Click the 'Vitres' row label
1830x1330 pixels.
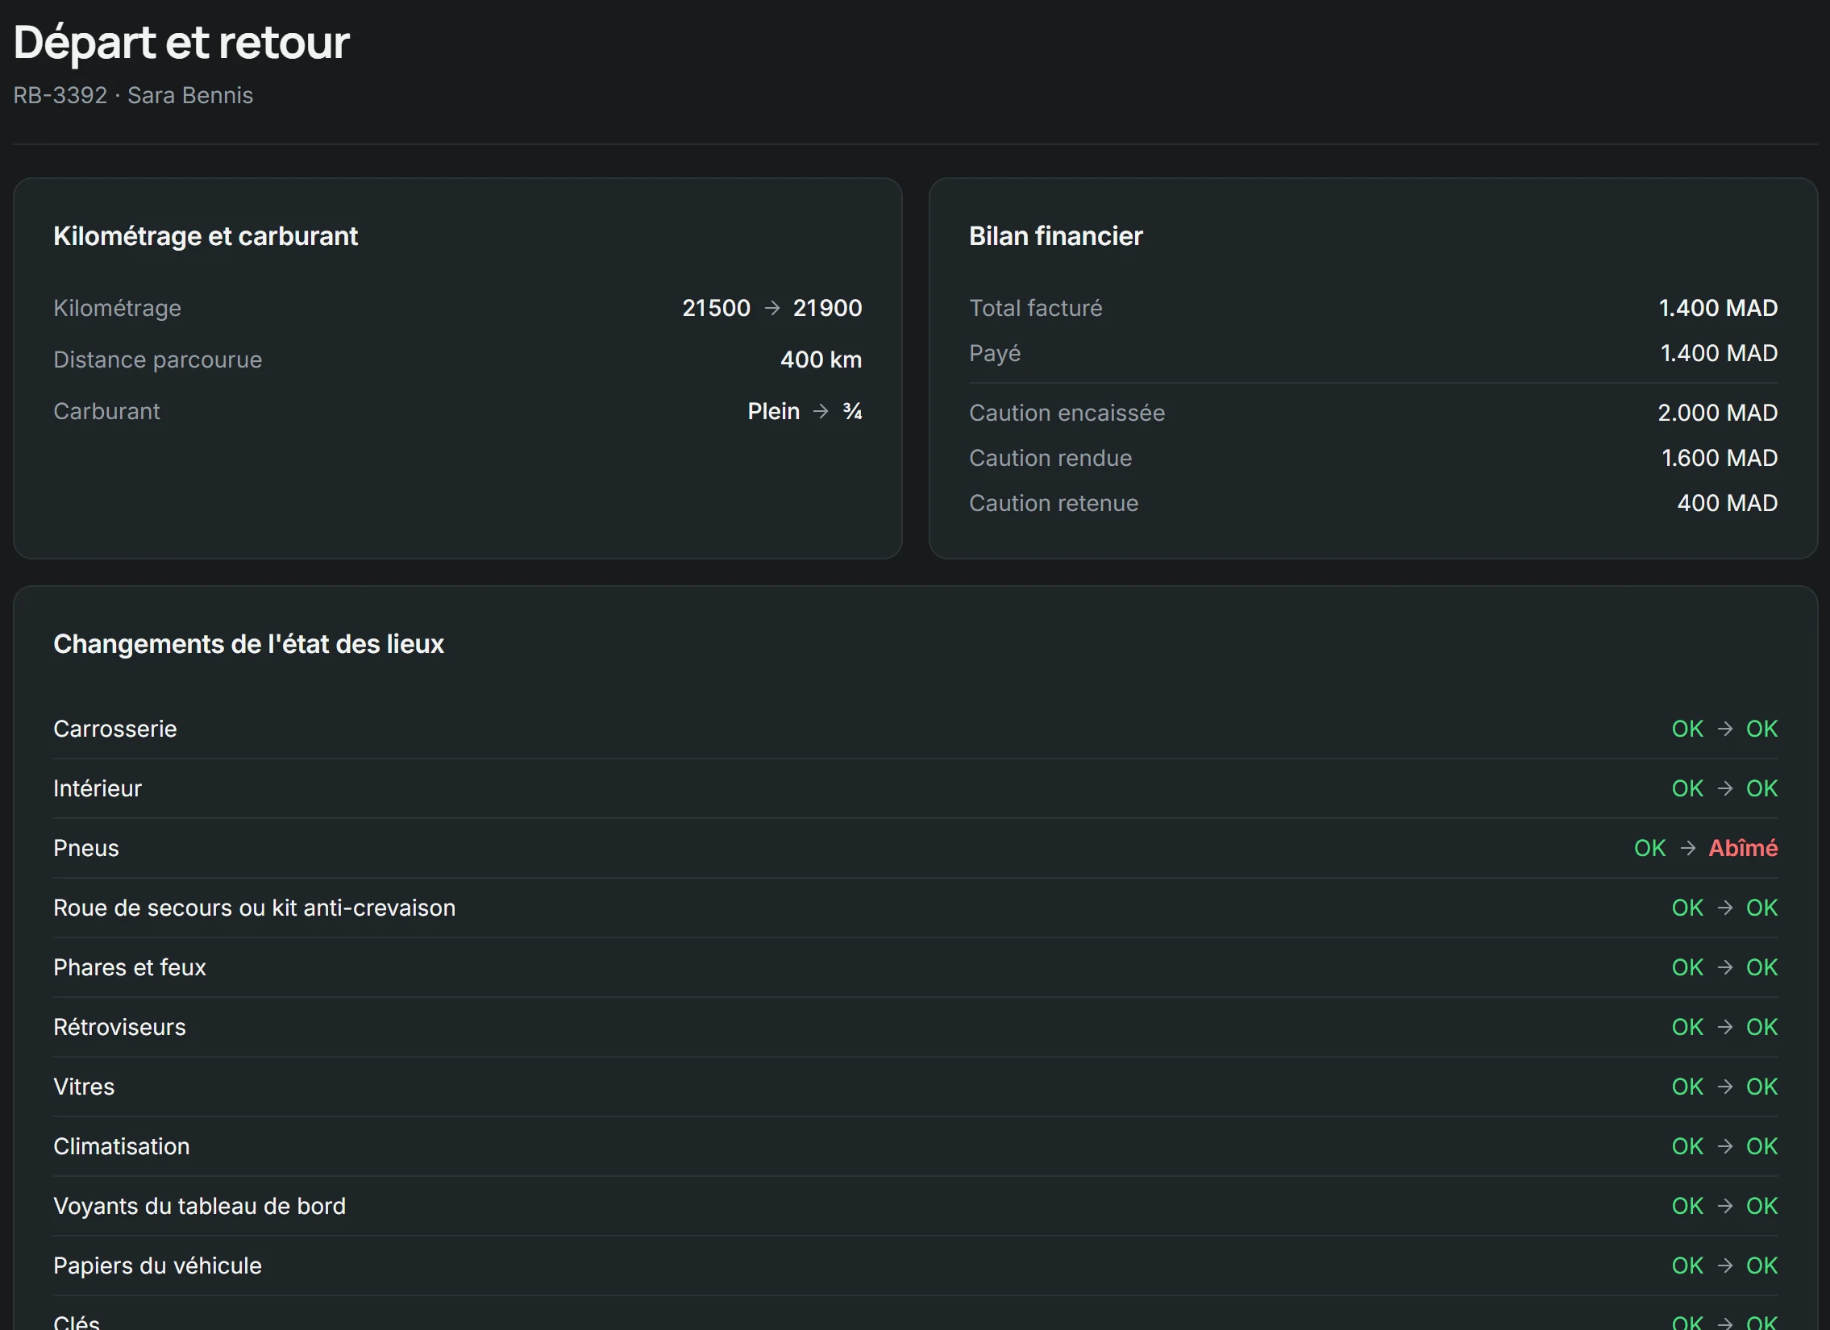pos(84,1087)
